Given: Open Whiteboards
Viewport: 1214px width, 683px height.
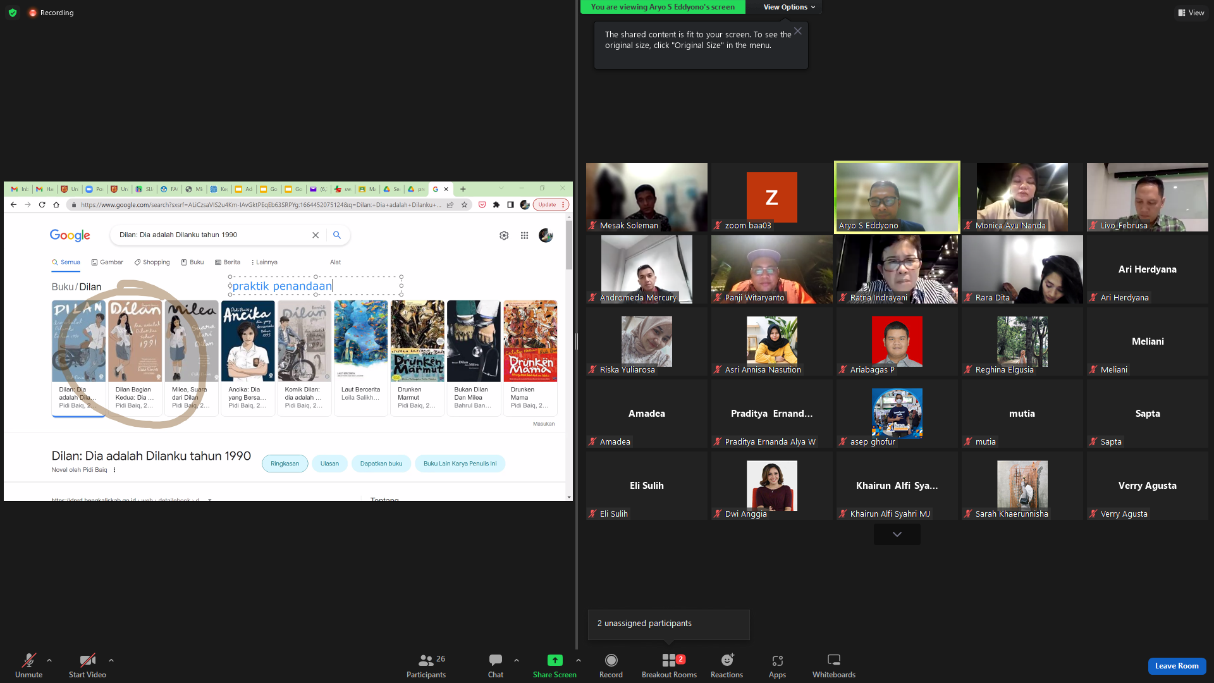Looking at the screenshot, I should [834, 666].
